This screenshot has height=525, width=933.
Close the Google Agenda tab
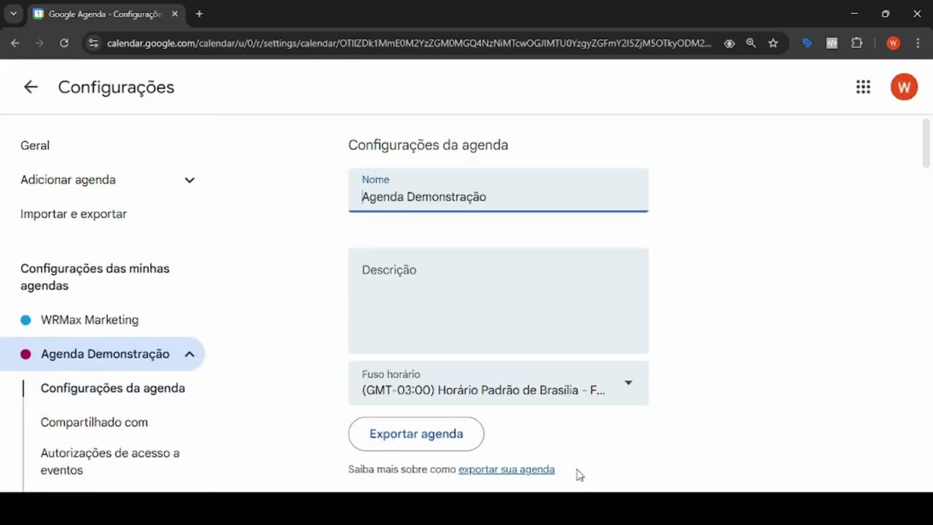(x=175, y=14)
